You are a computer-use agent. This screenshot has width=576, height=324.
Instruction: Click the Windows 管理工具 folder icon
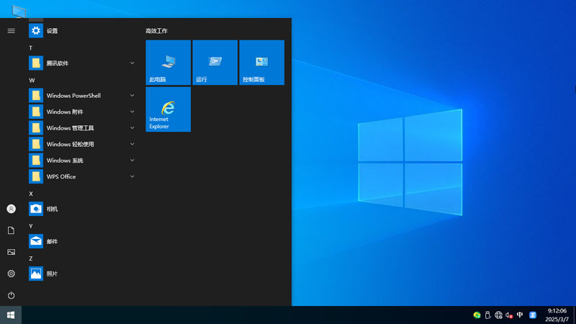pos(36,128)
